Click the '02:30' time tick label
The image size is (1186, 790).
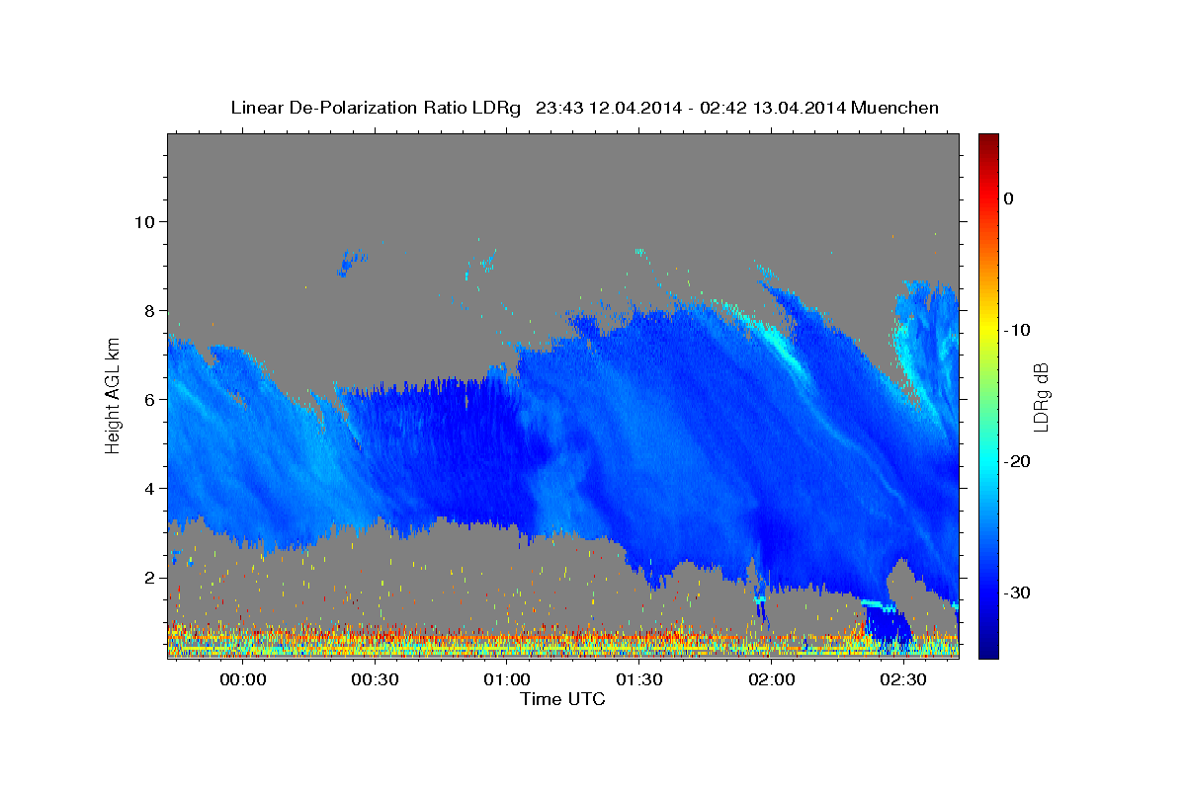(904, 680)
